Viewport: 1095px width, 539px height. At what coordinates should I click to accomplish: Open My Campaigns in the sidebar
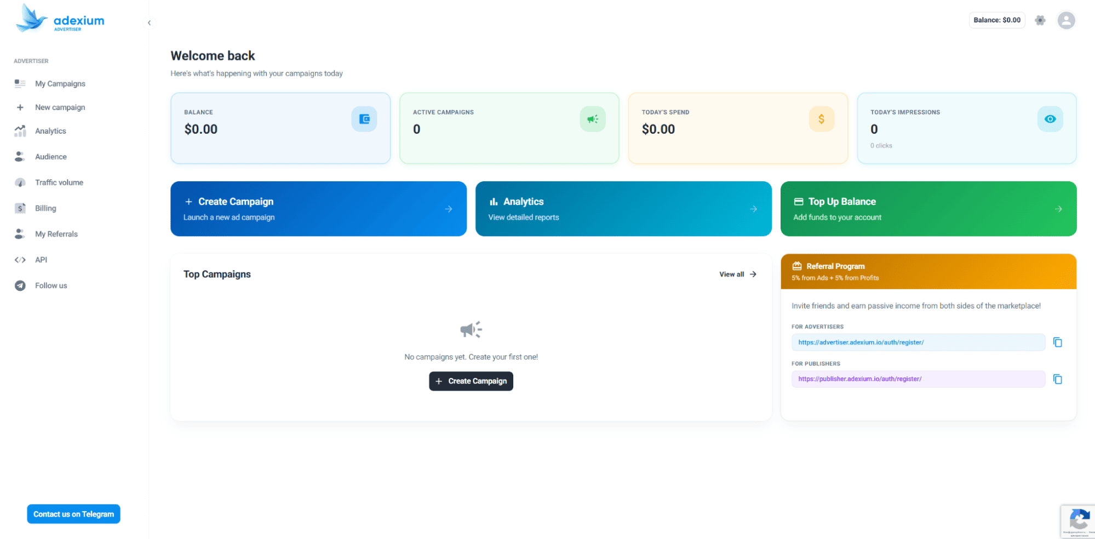point(60,84)
